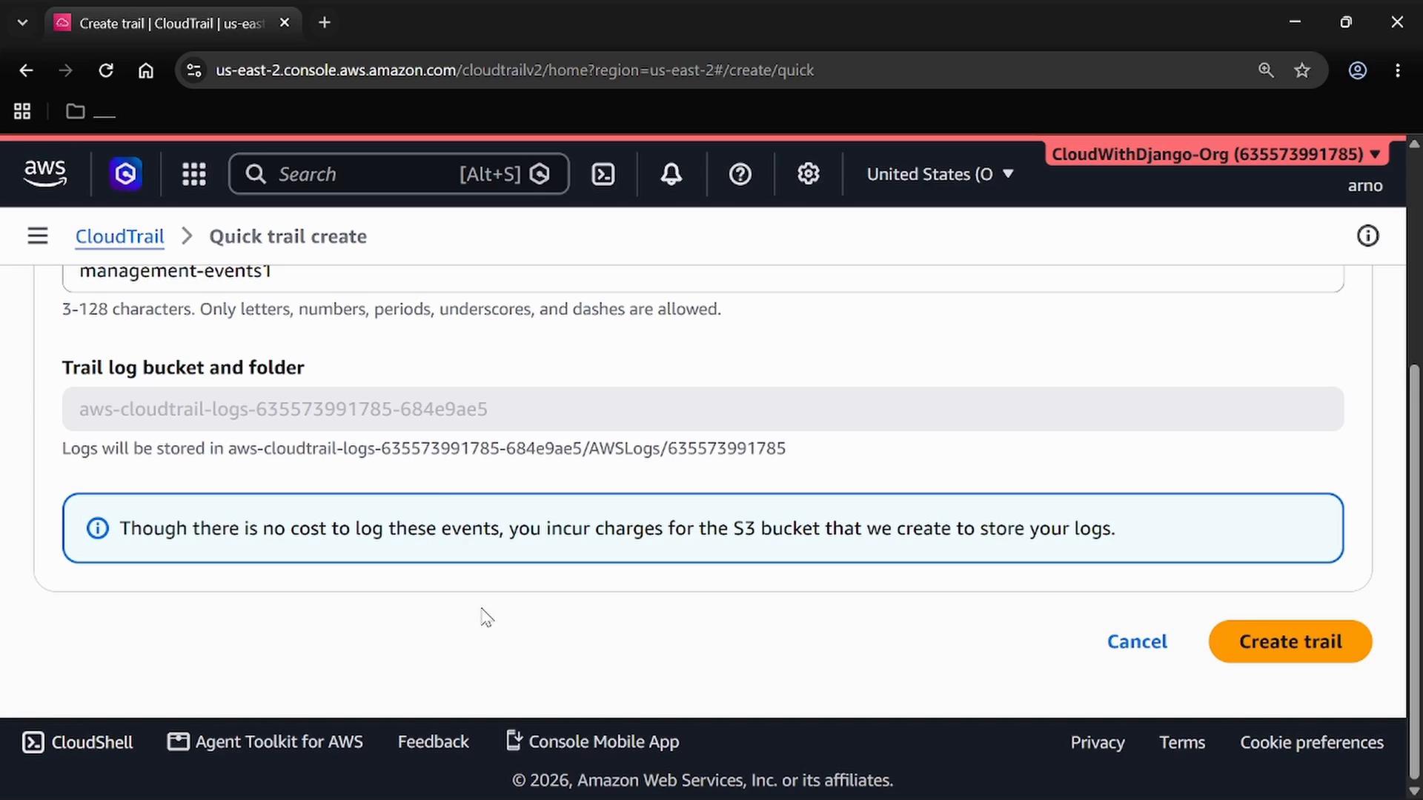Open the Chrome three-dot menu

pyautogui.click(x=1398, y=70)
